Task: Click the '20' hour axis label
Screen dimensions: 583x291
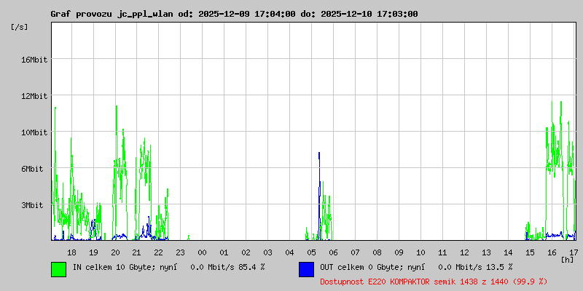Action: tap(115, 252)
